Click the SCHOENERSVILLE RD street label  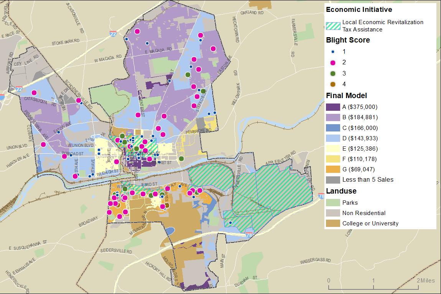[x=78, y=94]
